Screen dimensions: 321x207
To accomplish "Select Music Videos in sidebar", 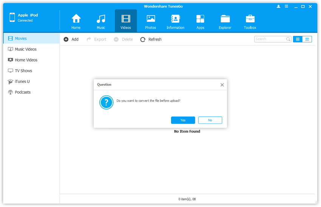I will pos(25,49).
